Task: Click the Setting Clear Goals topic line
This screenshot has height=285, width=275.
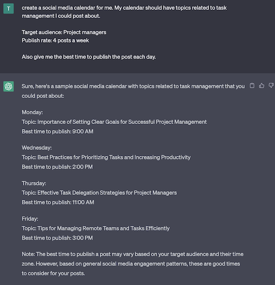Action: tap(114, 122)
